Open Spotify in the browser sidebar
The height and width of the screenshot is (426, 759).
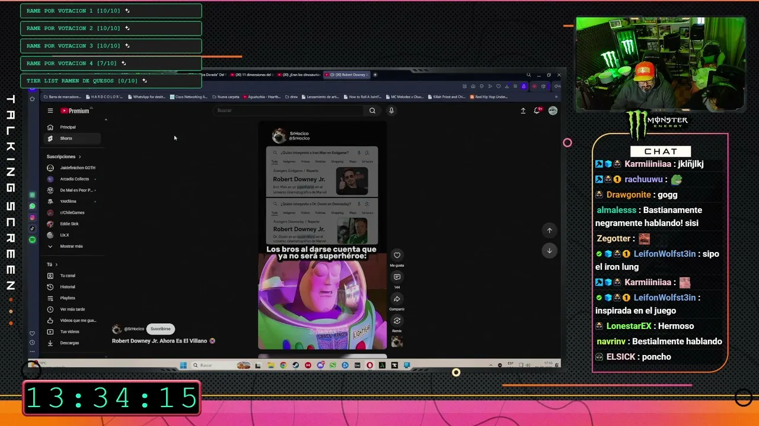(32, 240)
